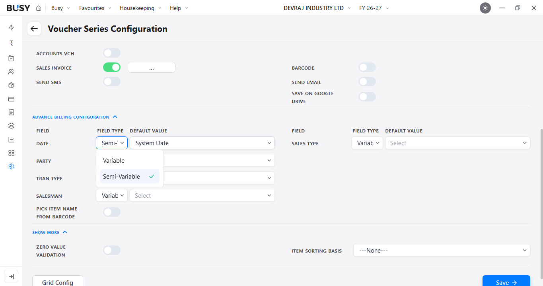543x286 pixels.
Task: Open the shopping bag sidebar icon
Action: pos(11,58)
